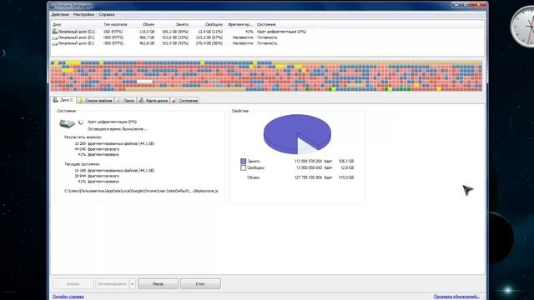Sort by the Занято column header
The image size is (534, 300).
182,24
